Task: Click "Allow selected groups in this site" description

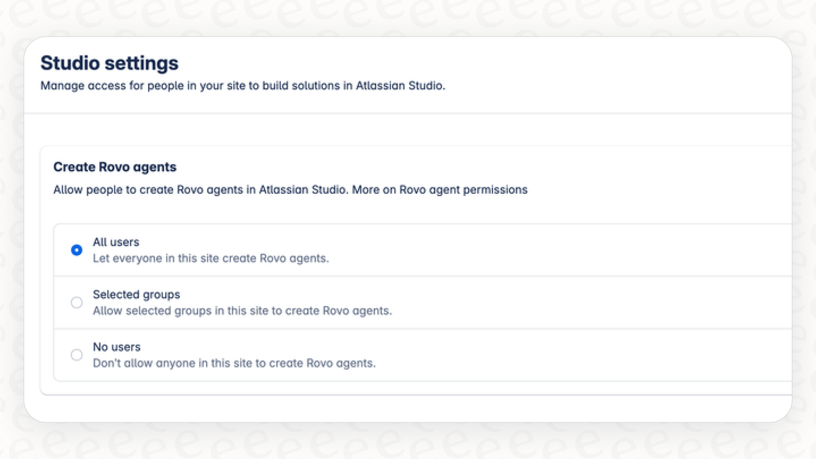Action: click(x=242, y=311)
